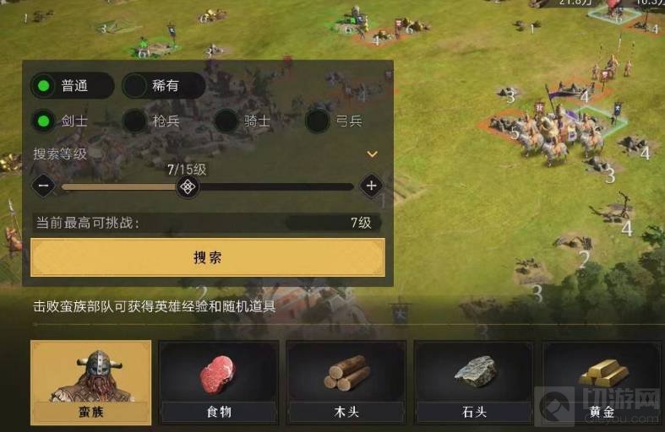Decrease search level with minus icon
This screenshot has width=665, height=432.
point(43,186)
